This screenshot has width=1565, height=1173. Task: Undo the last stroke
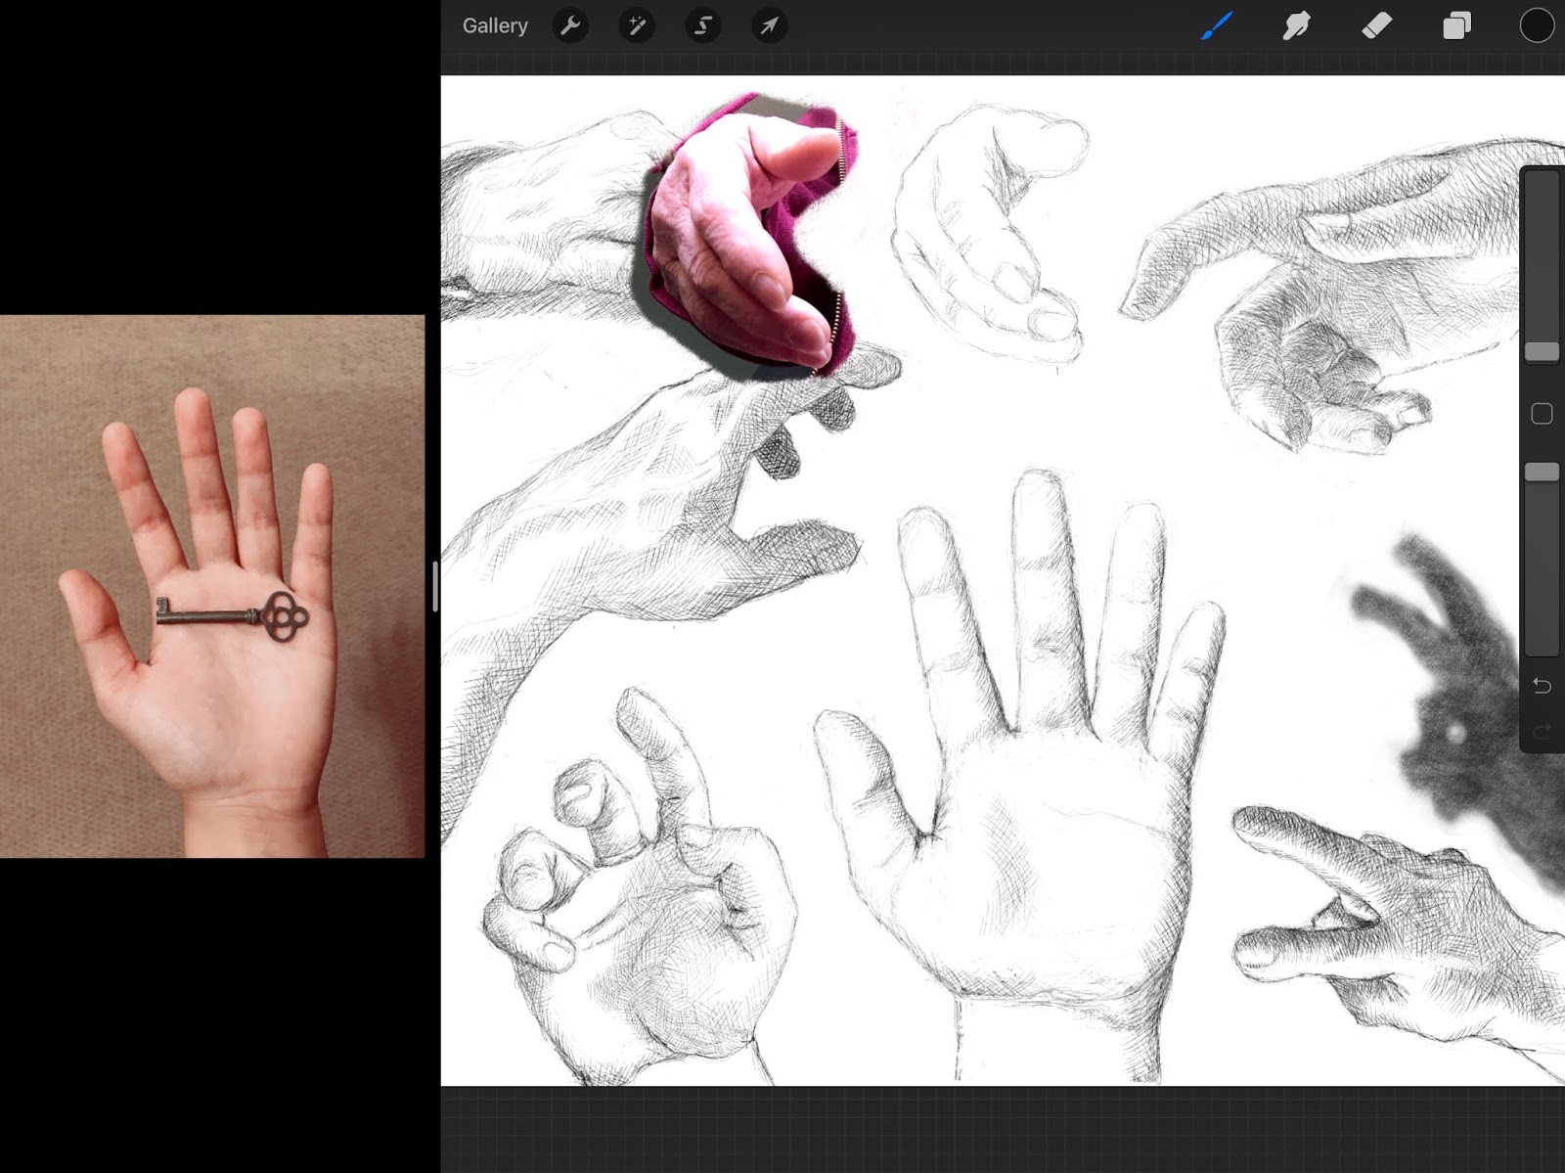point(1543,686)
